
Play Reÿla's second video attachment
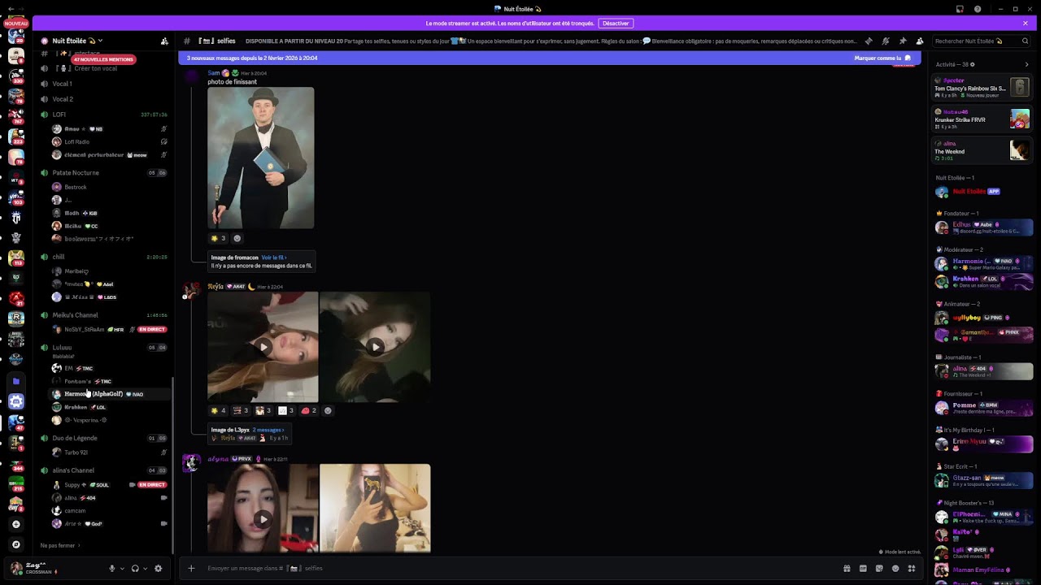click(375, 347)
